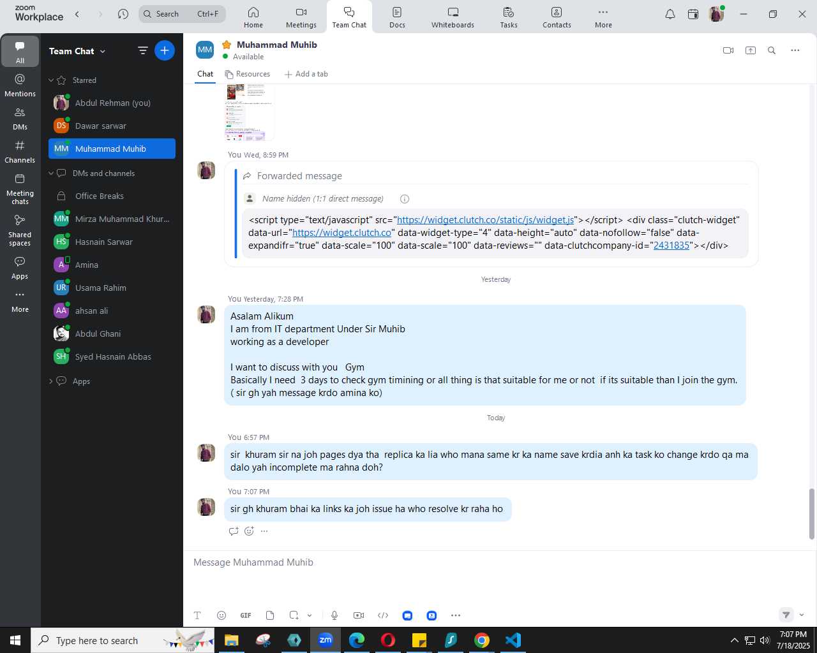
Task: Record an audio message
Action: 334,615
